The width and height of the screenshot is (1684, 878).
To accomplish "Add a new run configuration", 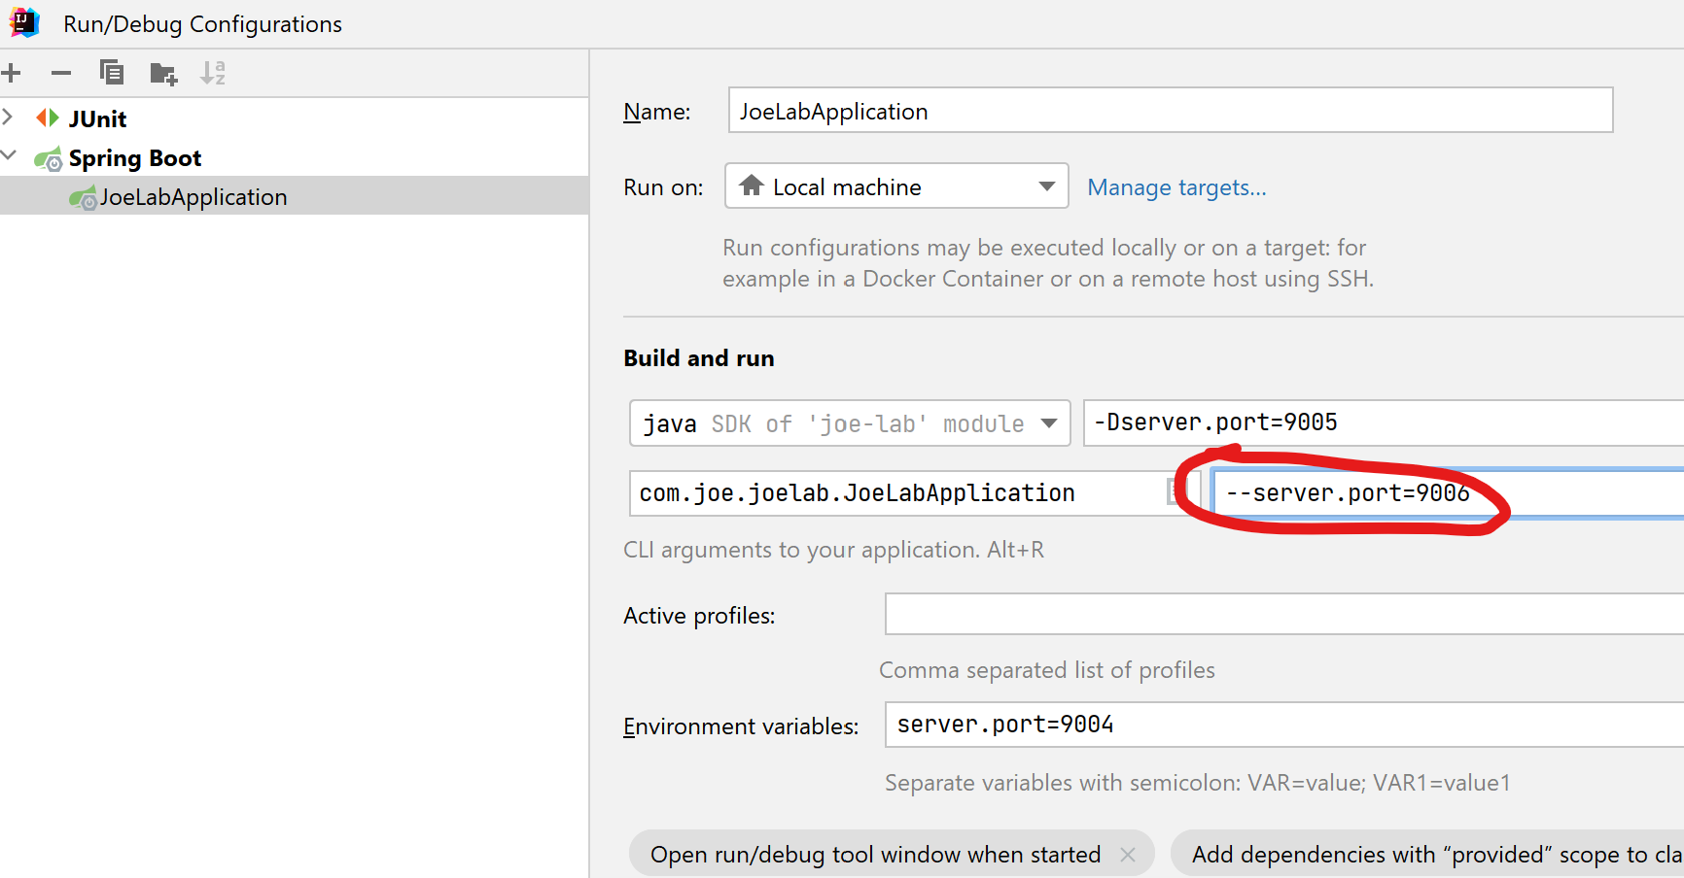I will (12, 73).
